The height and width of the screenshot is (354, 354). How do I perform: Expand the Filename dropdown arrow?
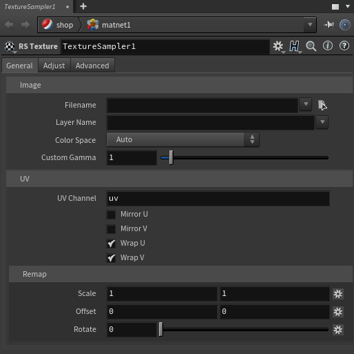tap(306, 104)
